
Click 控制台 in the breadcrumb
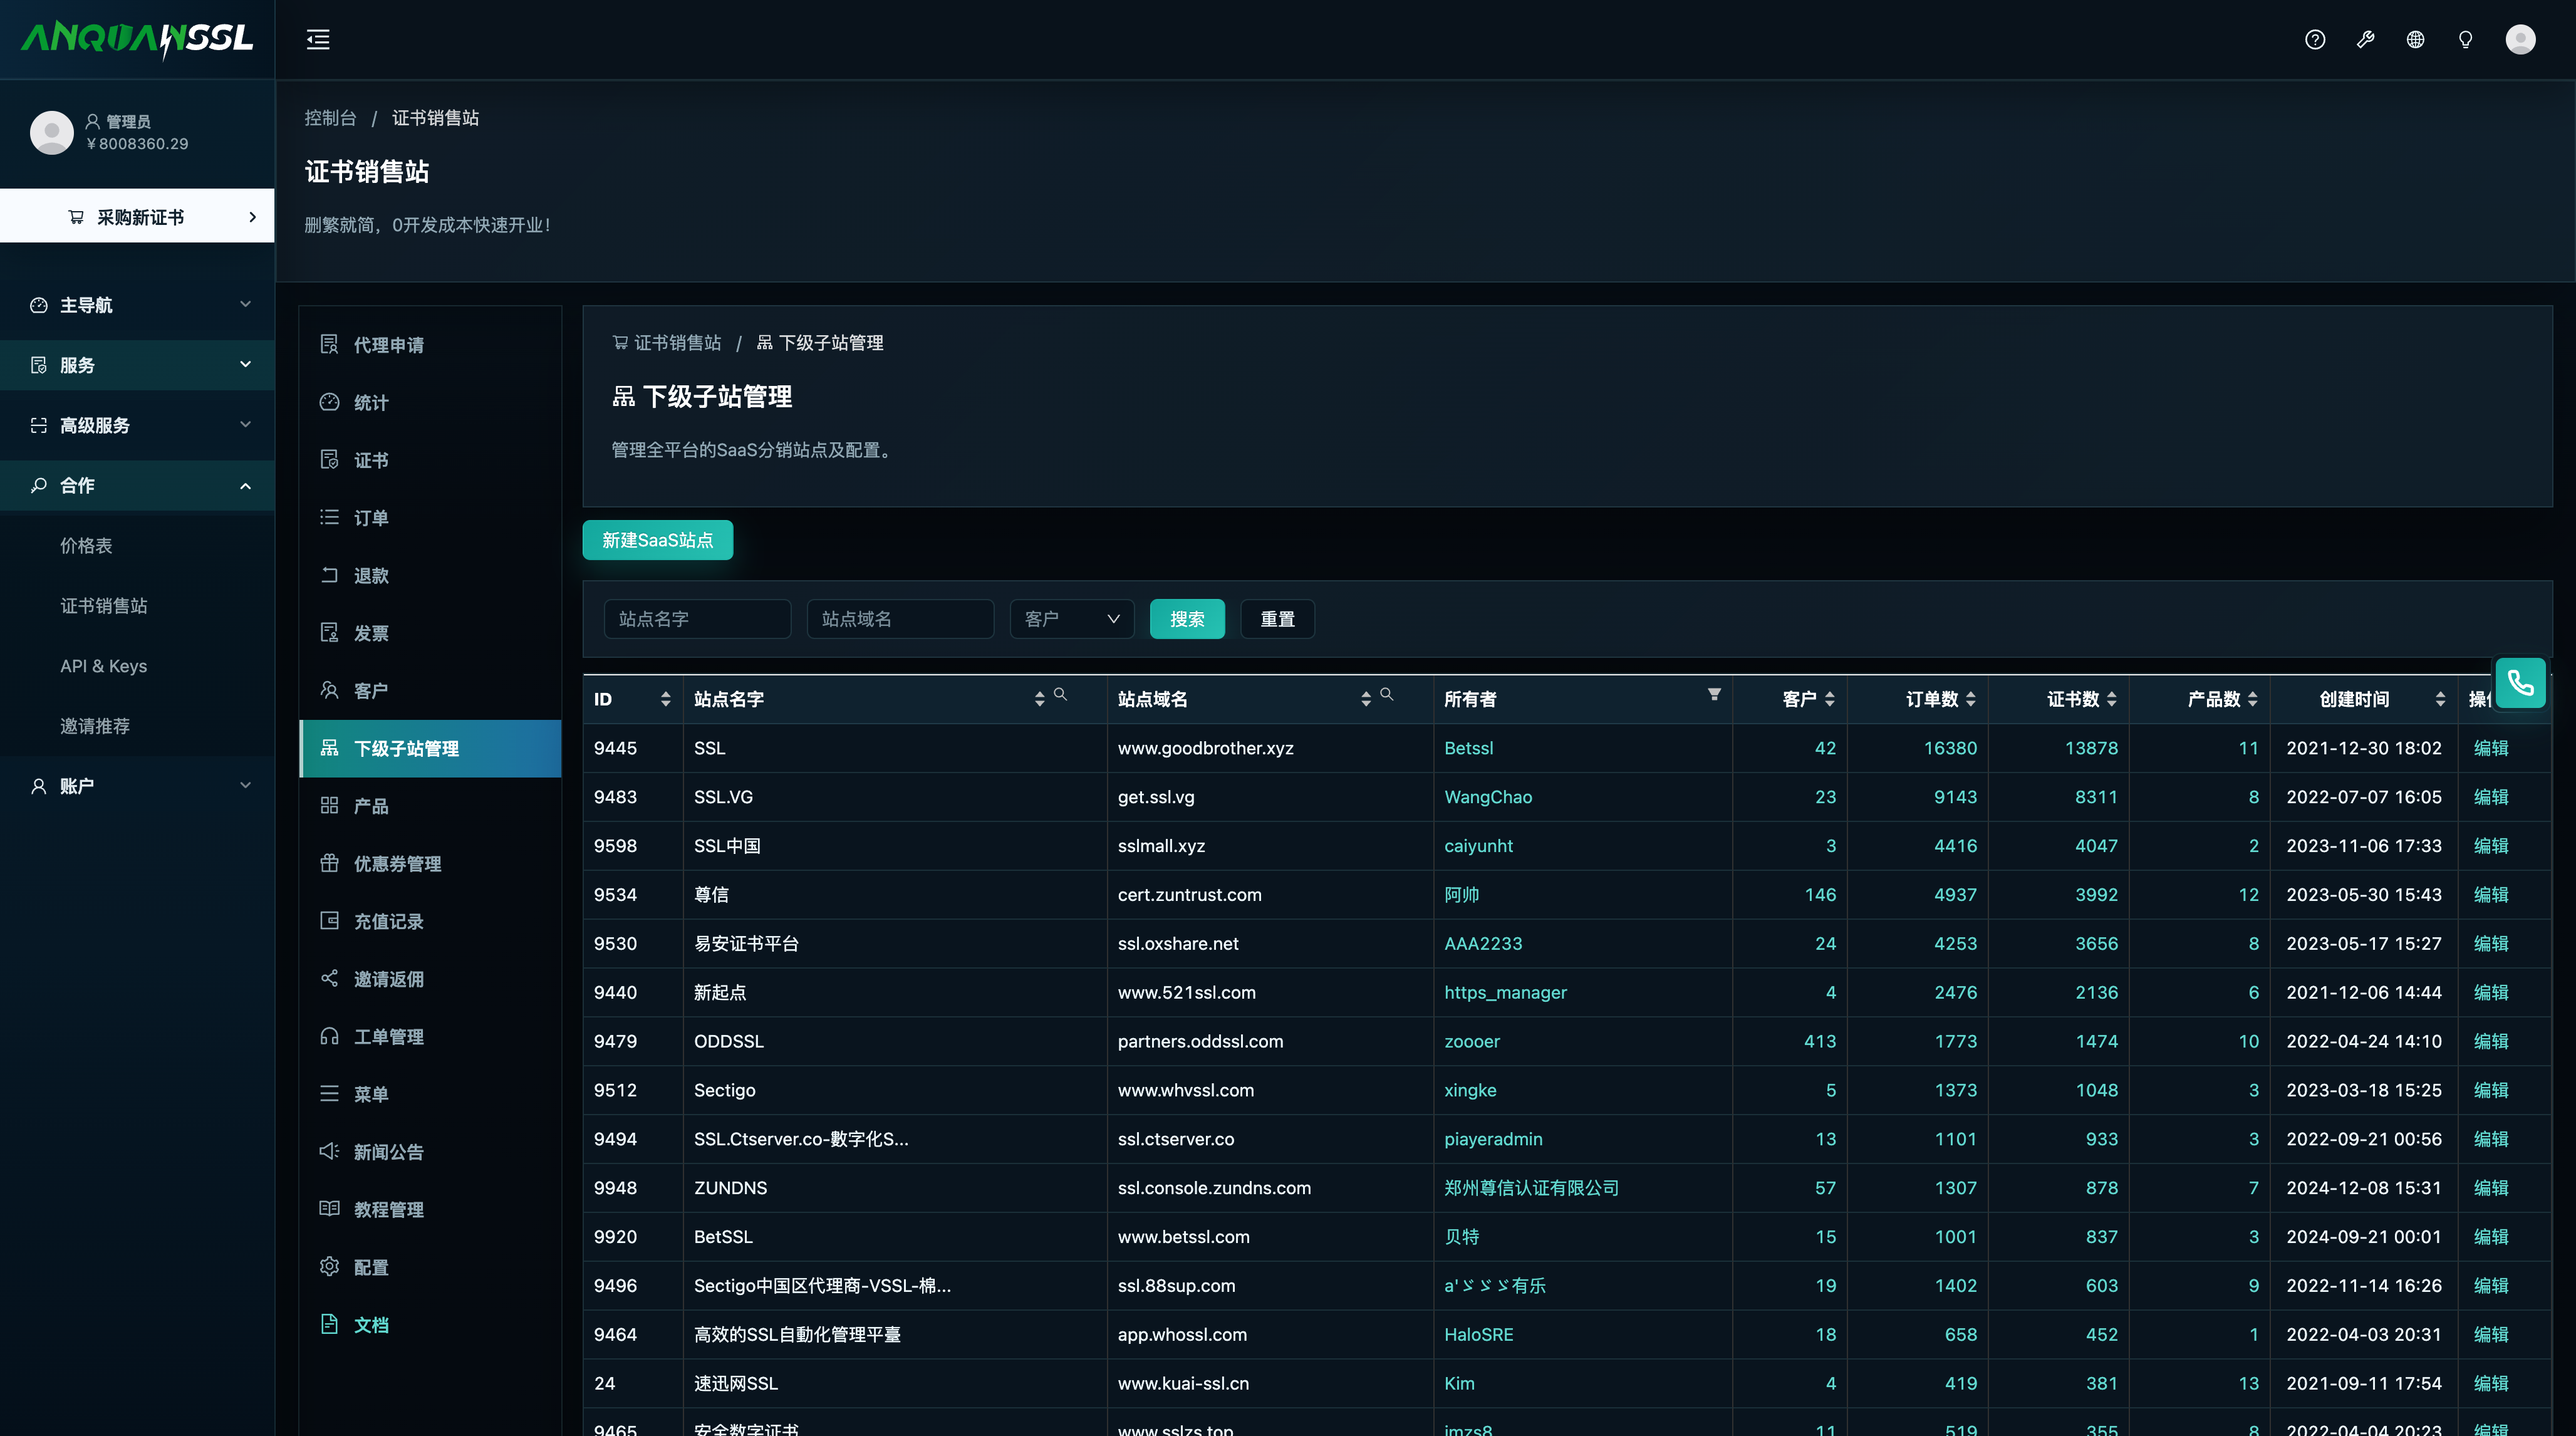330,118
